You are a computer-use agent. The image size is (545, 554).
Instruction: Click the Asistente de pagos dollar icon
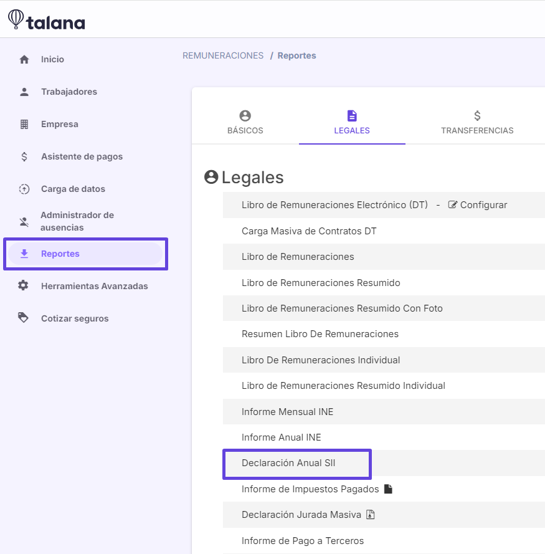[x=24, y=156]
